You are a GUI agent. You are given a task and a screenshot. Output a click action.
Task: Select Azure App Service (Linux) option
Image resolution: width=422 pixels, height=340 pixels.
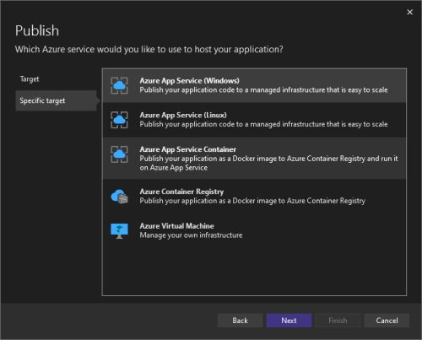pos(254,120)
